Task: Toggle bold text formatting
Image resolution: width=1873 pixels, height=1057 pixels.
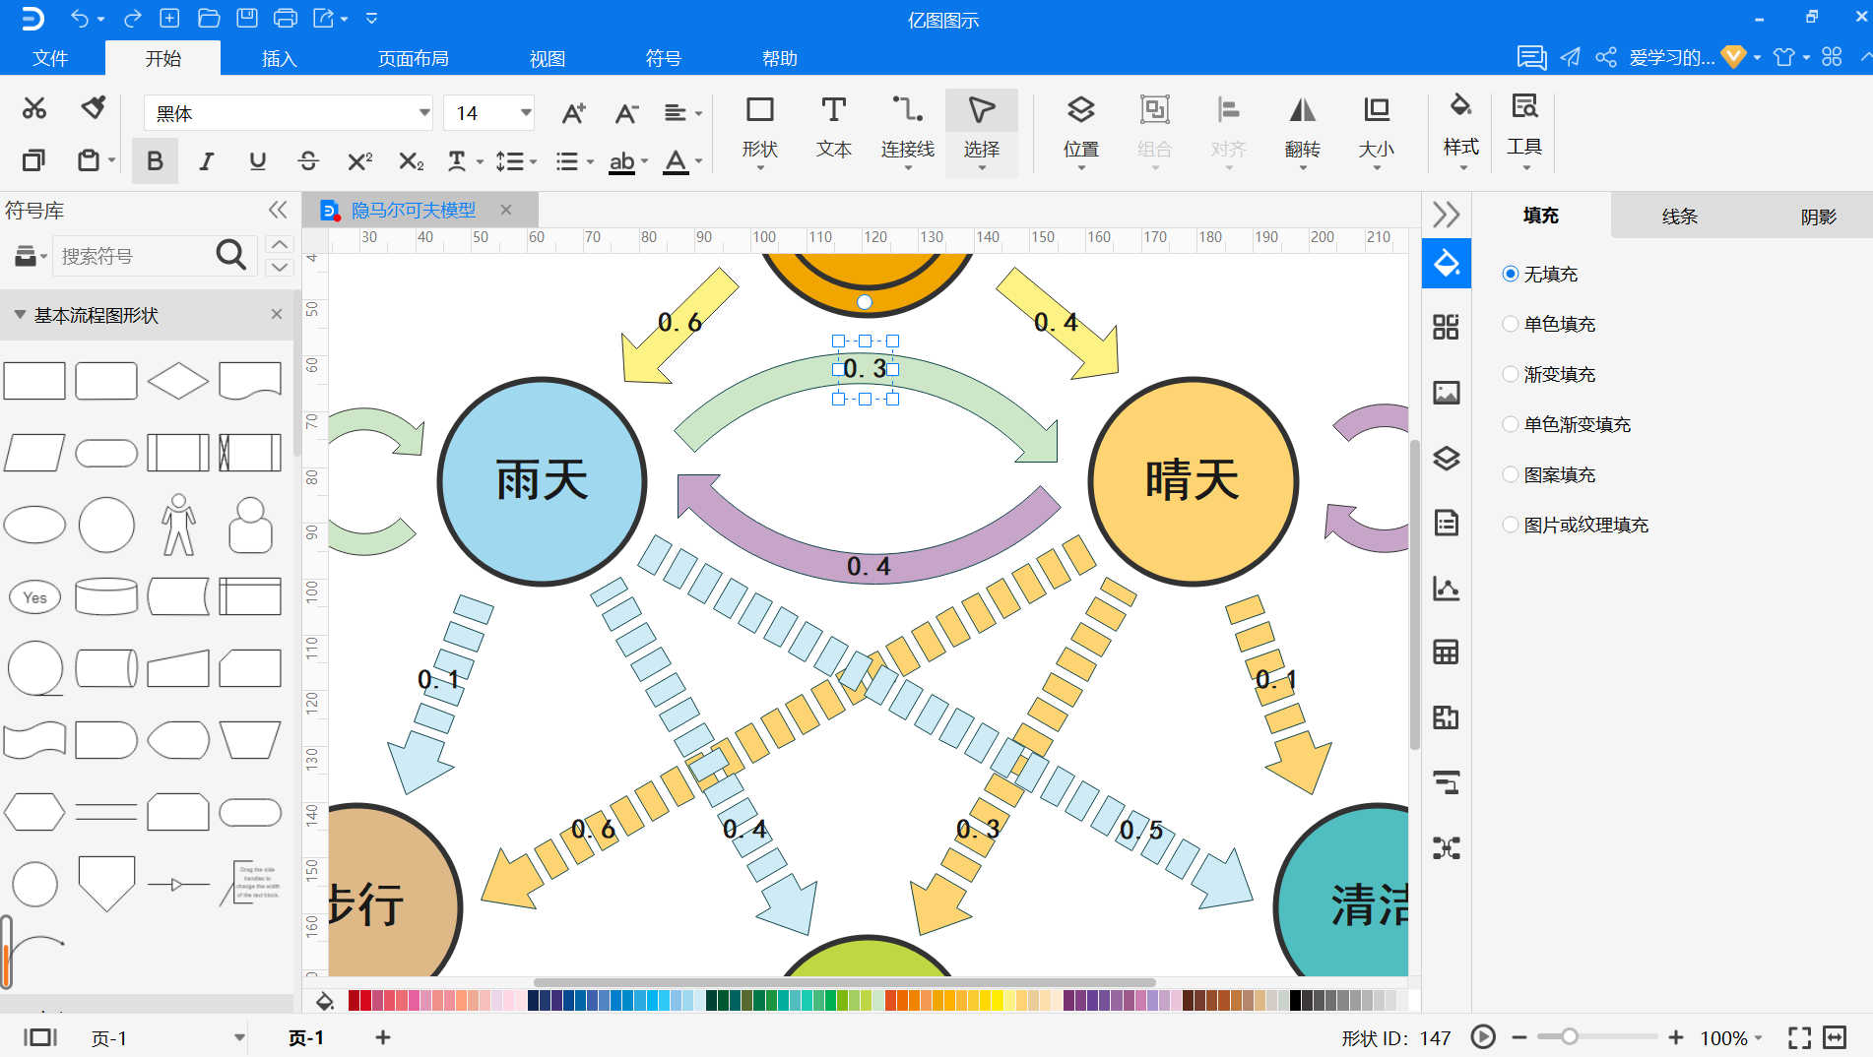Action: point(155,161)
